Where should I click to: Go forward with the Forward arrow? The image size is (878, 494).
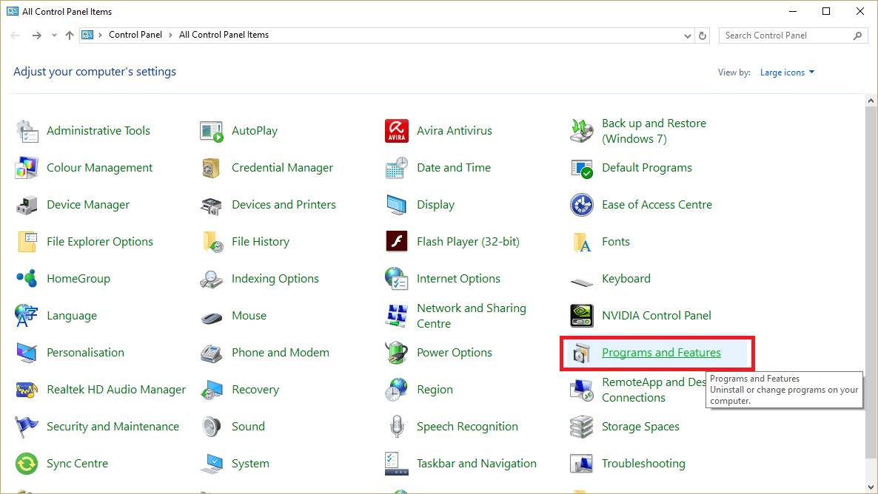point(36,35)
